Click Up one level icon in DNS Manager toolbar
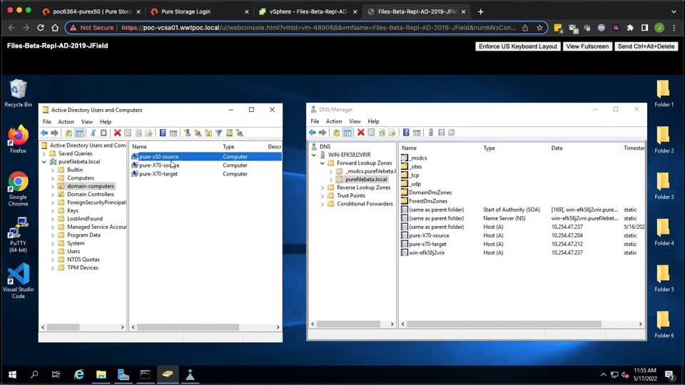The width and height of the screenshot is (685, 385). click(336, 133)
